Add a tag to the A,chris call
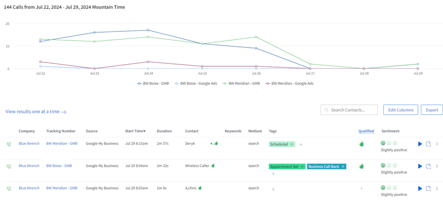 point(273,189)
